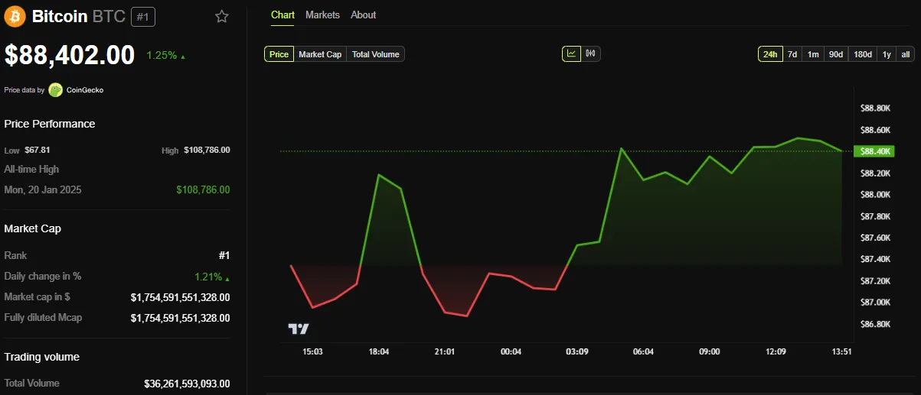Screen dimensions: 921x395
Task: Click the Mon, 20 Jan 2025 date
Action: coord(43,189)
